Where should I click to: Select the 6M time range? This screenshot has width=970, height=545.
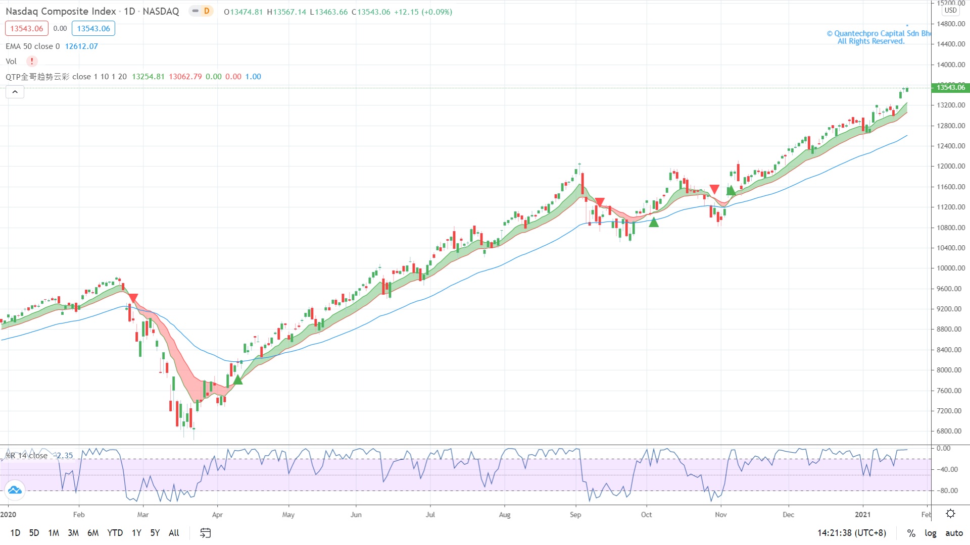[93, 533]
